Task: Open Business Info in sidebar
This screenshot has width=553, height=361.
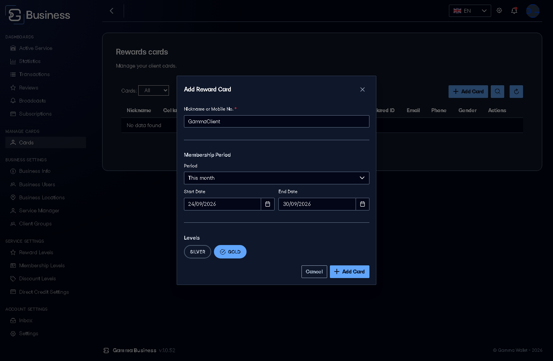Action: click(x=46, y=171)
